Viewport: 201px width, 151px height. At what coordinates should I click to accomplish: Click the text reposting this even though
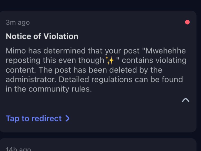point(55,60)
